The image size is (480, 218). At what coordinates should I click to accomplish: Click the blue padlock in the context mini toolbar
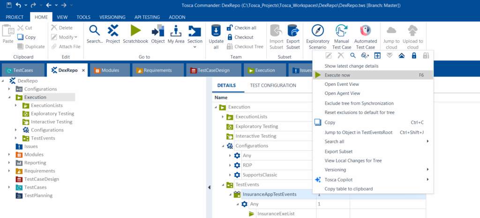click(414, 56)
